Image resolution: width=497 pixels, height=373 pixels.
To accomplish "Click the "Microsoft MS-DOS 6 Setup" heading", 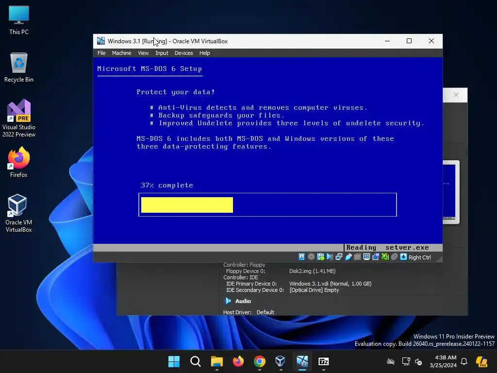I will 149,68.
